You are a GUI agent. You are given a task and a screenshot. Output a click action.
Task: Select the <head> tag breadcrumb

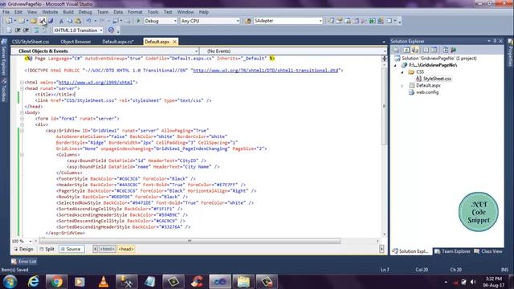126,249
